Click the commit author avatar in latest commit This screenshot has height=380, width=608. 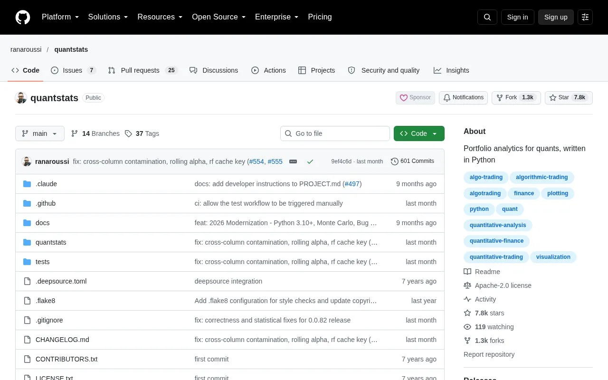click(x=27, y=161)
